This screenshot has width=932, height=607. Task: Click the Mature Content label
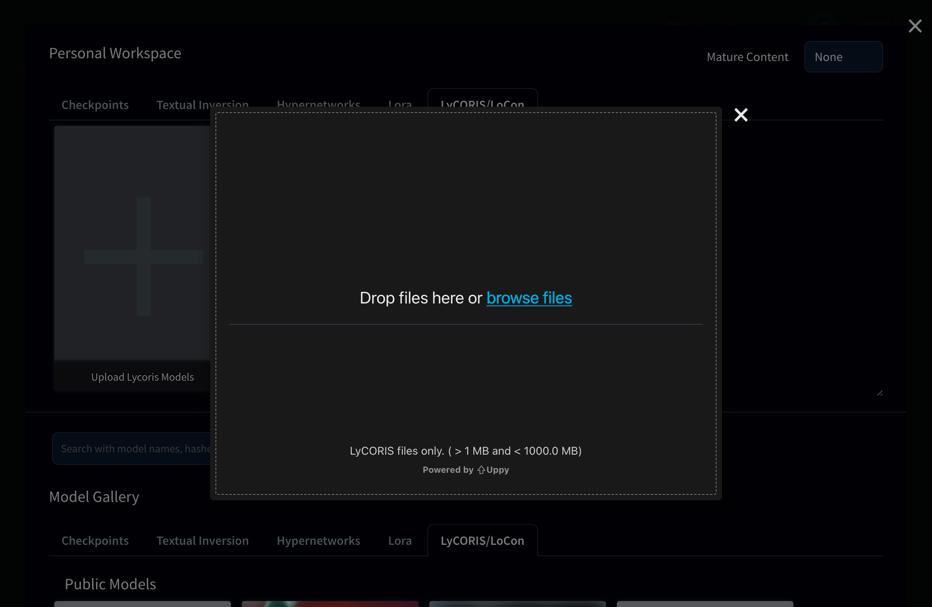[747, 57]
